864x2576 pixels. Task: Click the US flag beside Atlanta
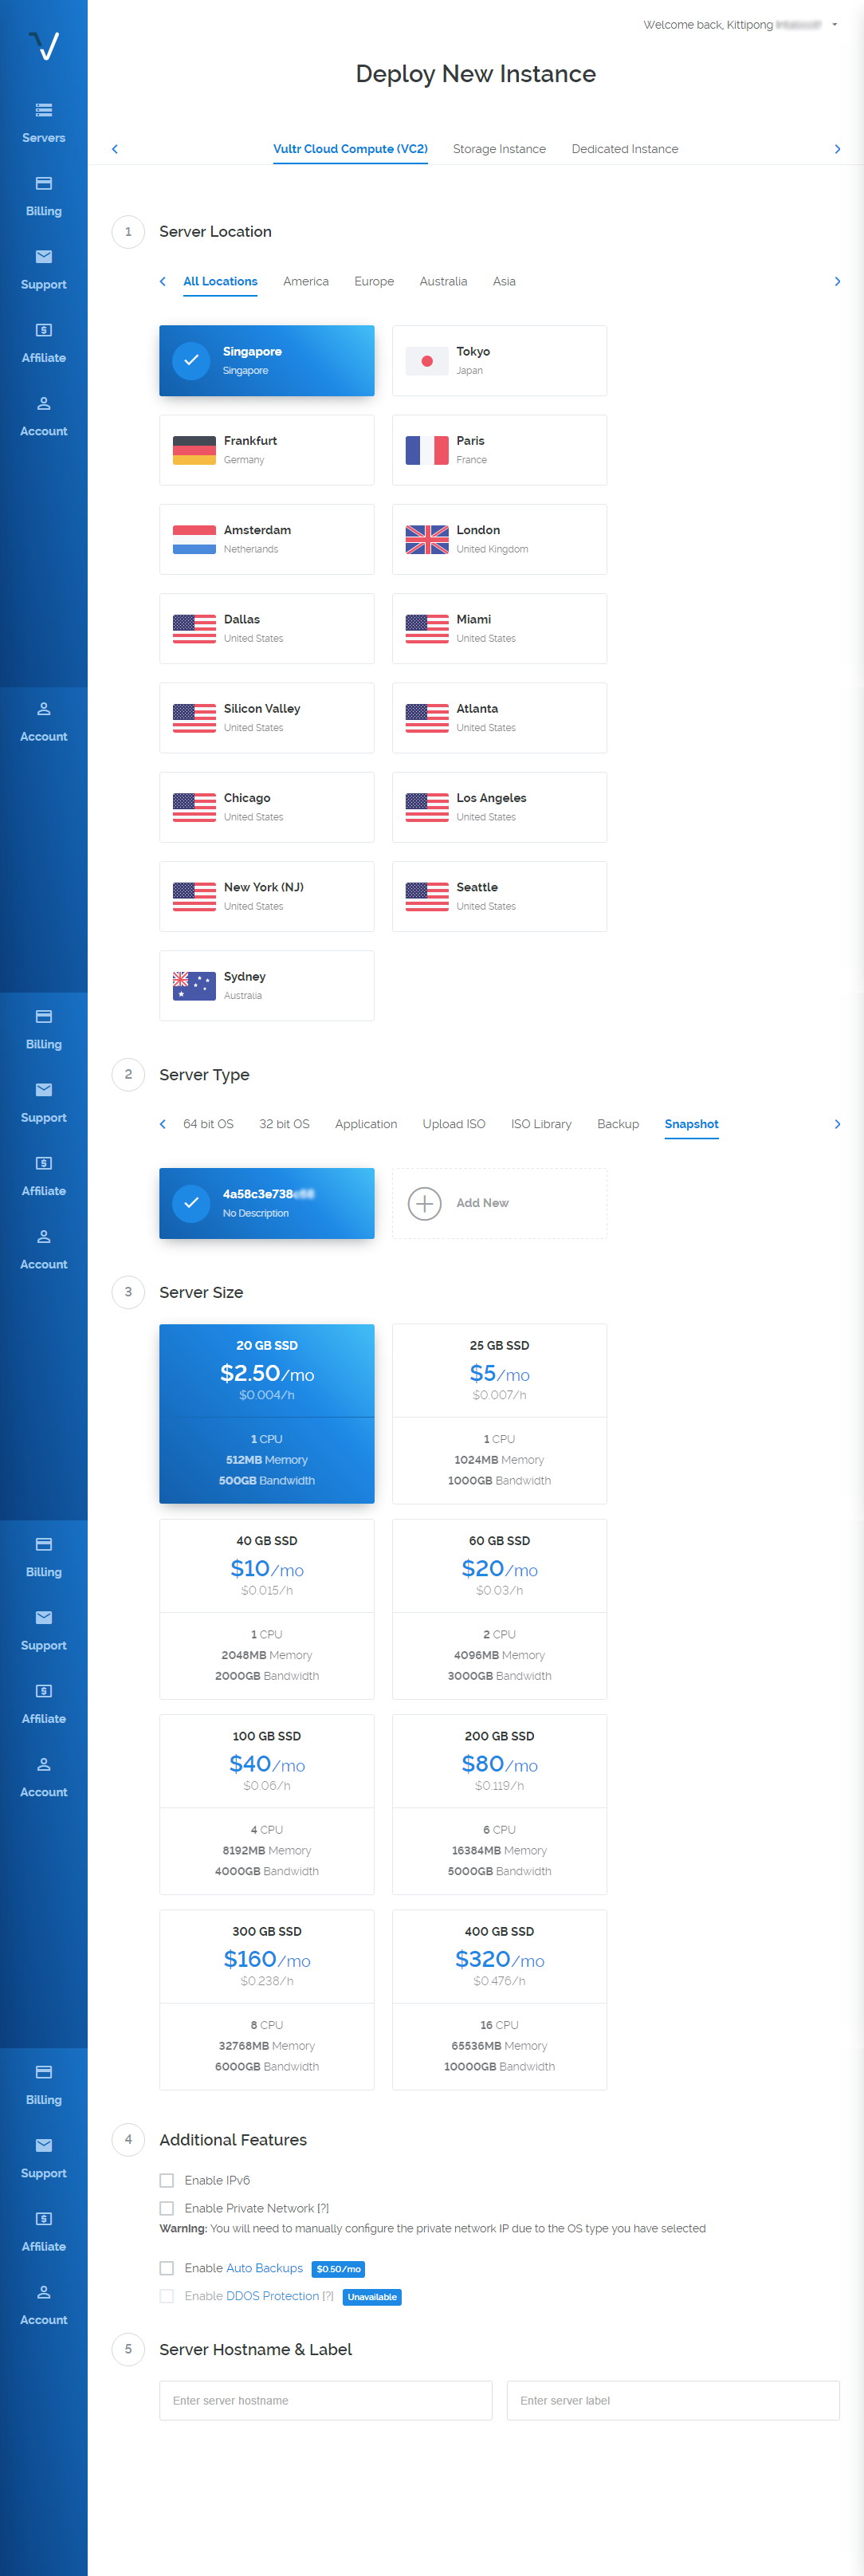coord(427,718)
